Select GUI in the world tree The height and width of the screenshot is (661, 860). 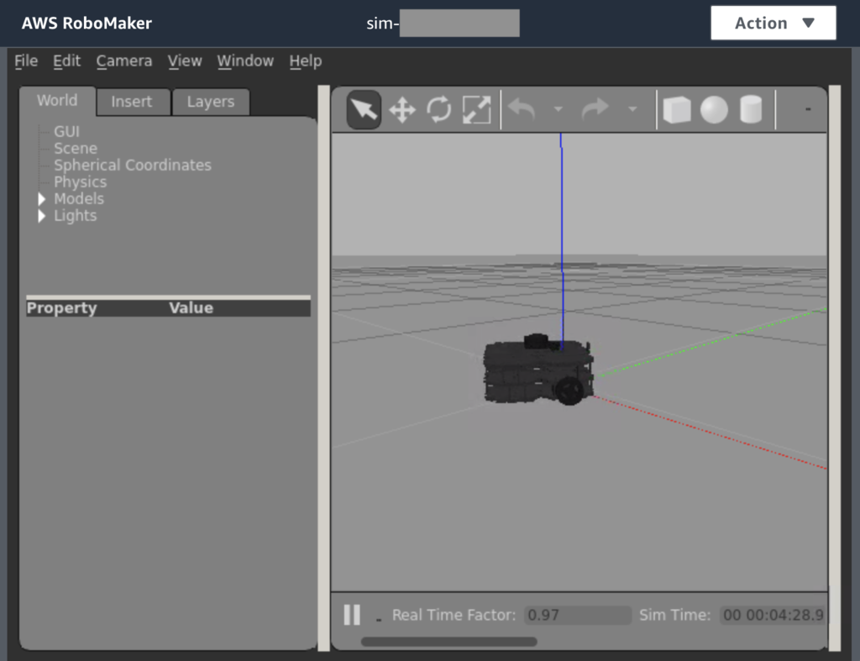coord(66,132)
